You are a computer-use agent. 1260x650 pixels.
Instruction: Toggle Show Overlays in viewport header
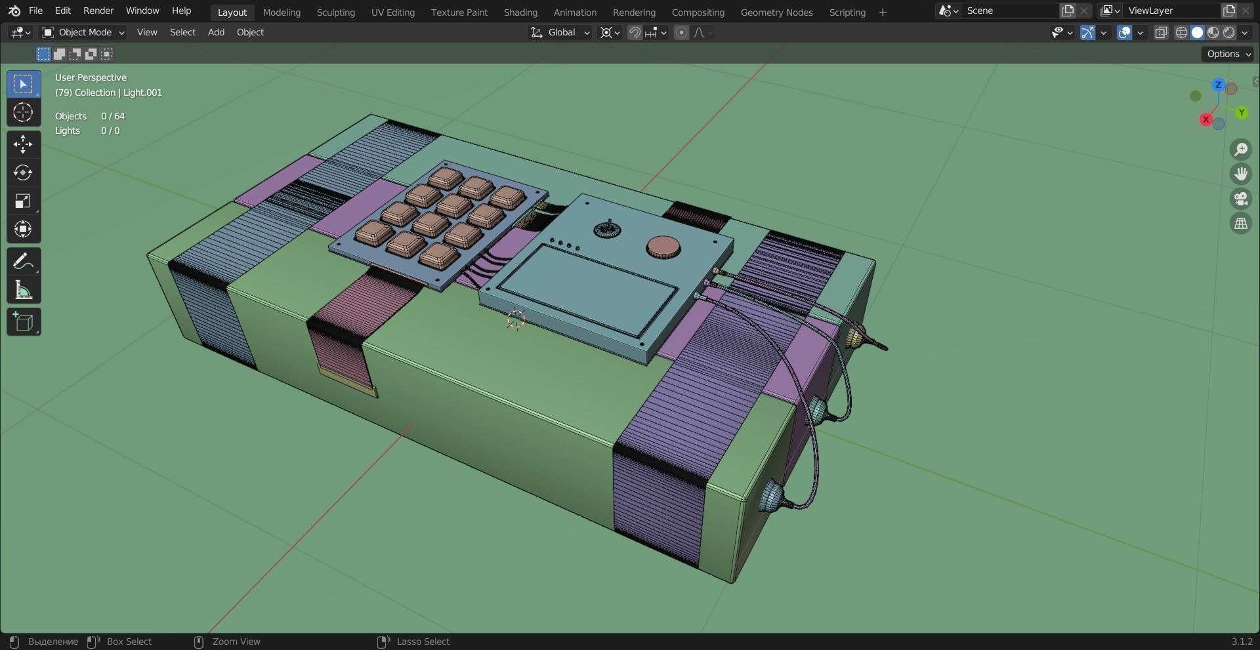pyautogui.click(x=1126, y=32)
